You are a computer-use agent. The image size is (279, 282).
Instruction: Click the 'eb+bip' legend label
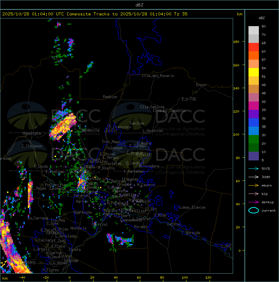tap(268, 202)
